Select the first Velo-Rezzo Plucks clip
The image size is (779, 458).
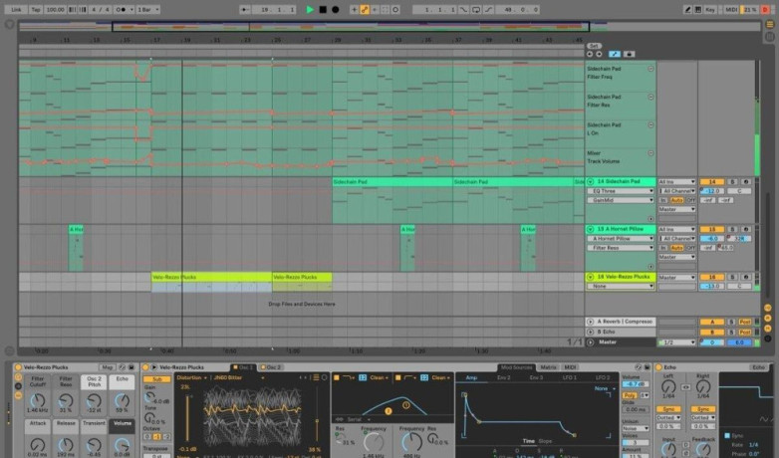(211, 277)
